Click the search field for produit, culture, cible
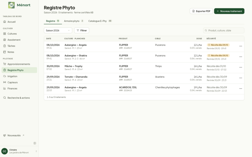 pyautogui.click(x=224, y=30)
